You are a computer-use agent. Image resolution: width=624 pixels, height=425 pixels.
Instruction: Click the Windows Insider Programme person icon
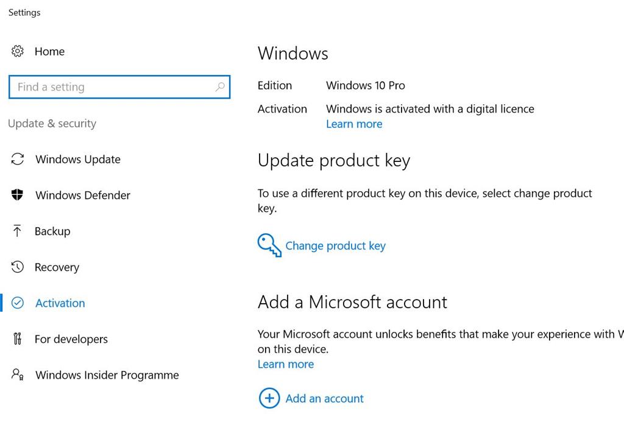coord(18,374)
